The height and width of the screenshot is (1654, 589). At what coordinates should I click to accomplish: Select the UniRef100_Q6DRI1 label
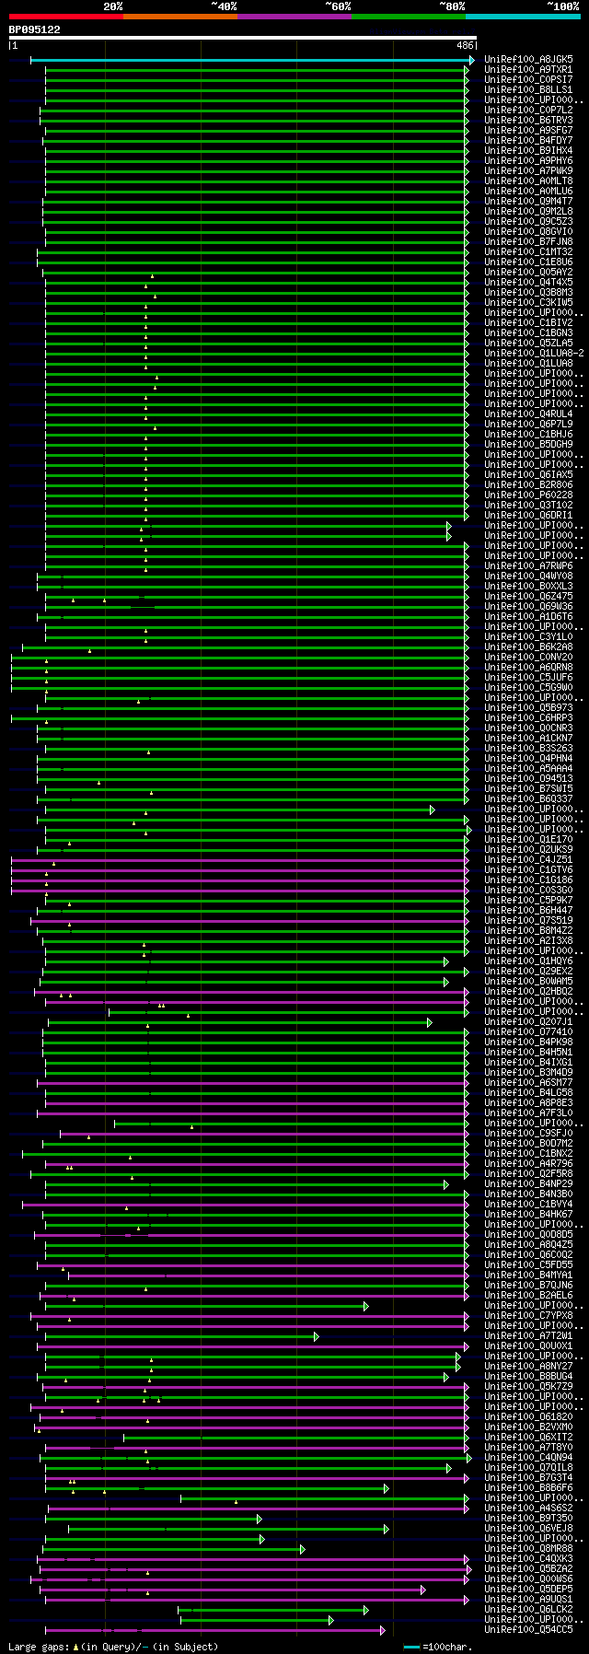click(x=528, y=516)
